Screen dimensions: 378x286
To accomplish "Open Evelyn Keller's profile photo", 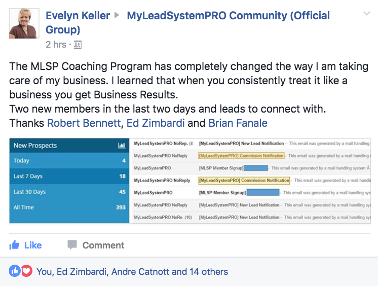I will [x=24, y=23].
